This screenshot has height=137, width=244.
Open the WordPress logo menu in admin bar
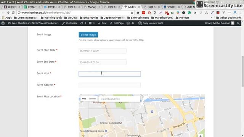pyautogui.click(x=3, y=23)
